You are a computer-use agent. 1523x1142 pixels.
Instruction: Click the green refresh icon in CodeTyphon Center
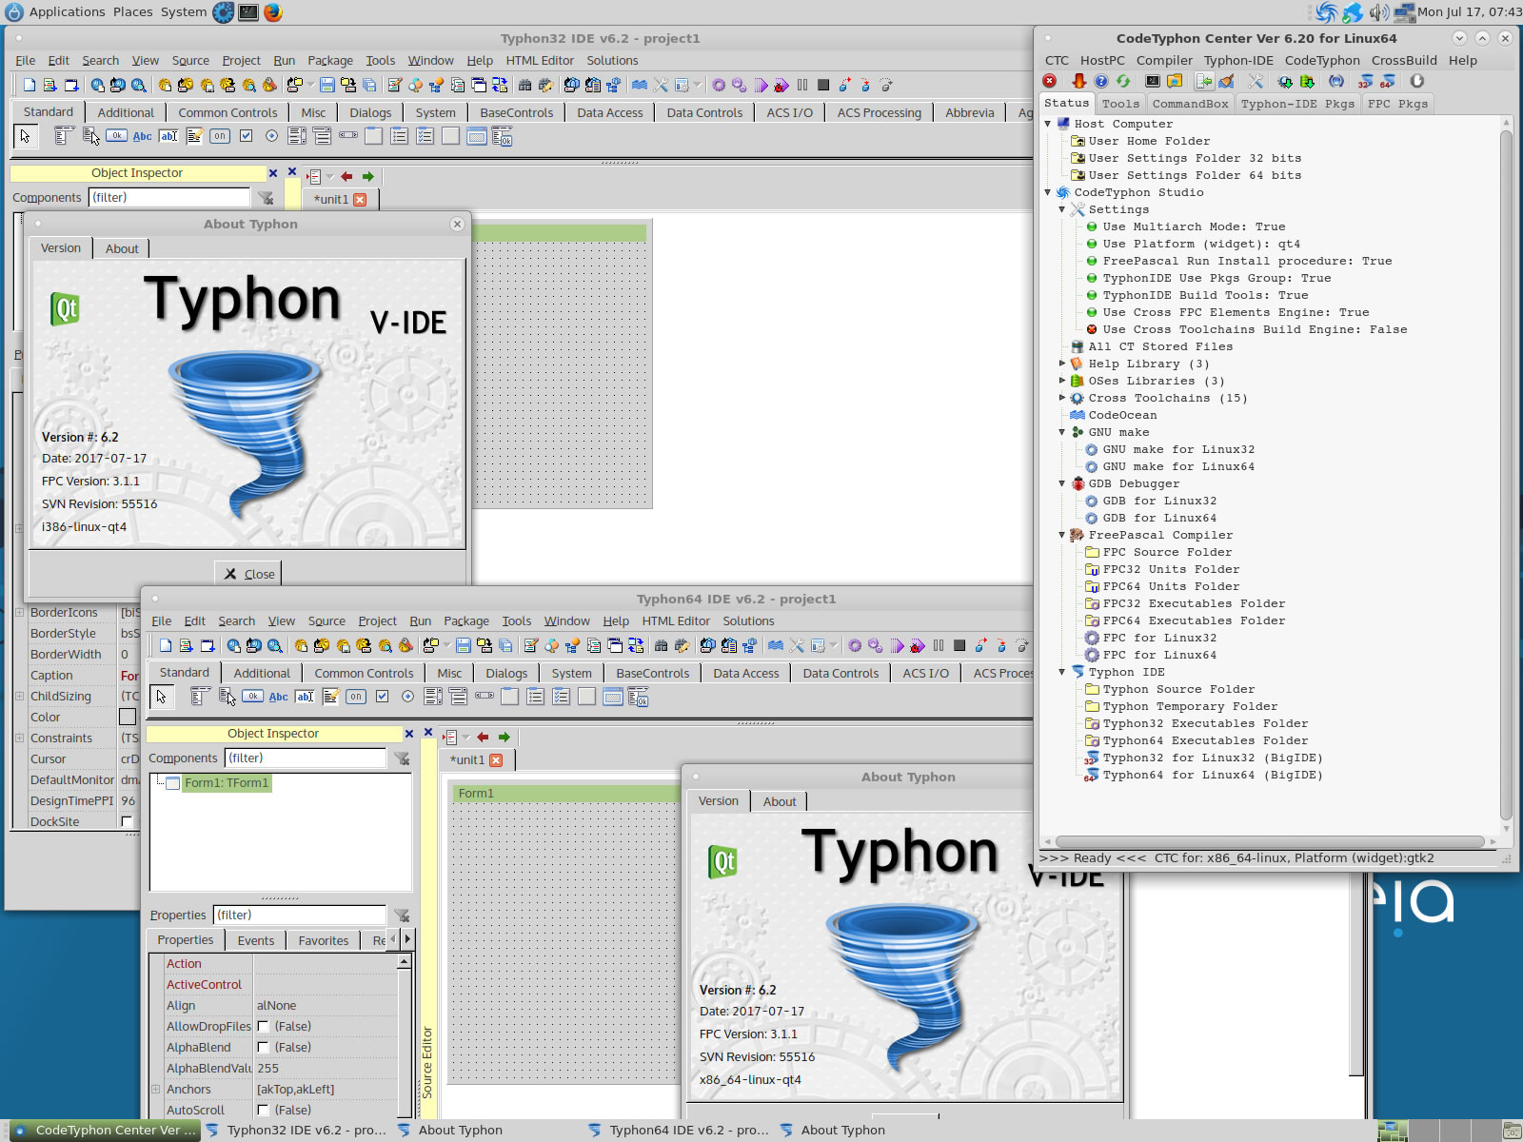click(x=1123, y=82)
